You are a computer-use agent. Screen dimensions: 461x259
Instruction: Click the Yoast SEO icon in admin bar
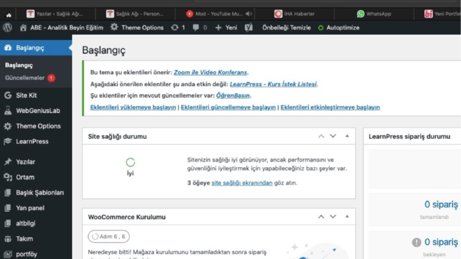tap(248, 28)
